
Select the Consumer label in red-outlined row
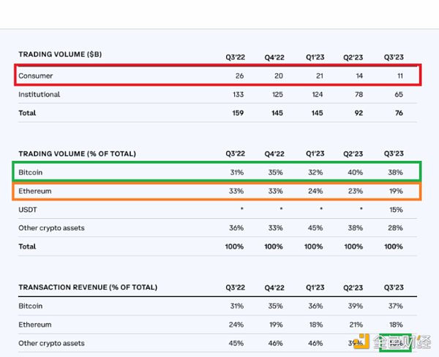36,75
